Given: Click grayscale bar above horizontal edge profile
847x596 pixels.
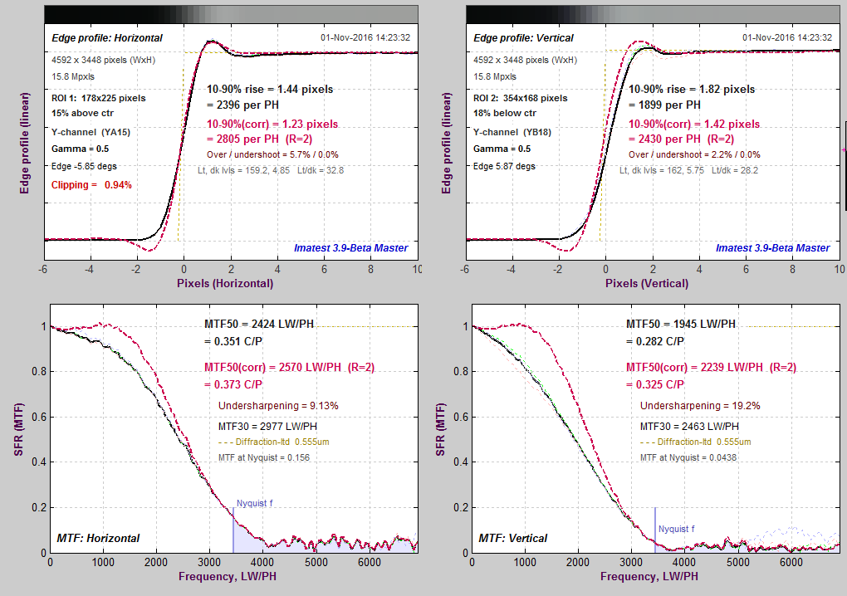Looking at the screenshot, I should coord(231,15).
